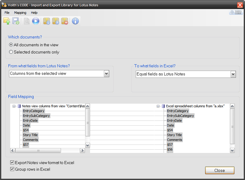Open the Help menu
This screenshot has width=245, height=180.
point(34,13)
